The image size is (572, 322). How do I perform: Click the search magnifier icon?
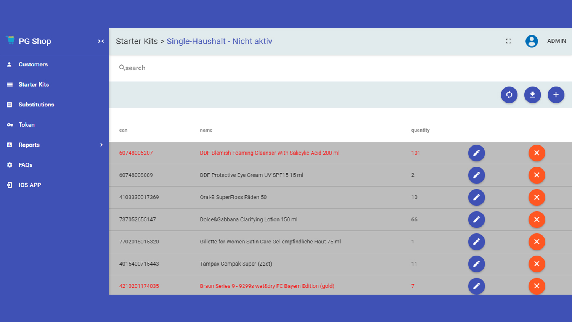(x=122, y=68)
